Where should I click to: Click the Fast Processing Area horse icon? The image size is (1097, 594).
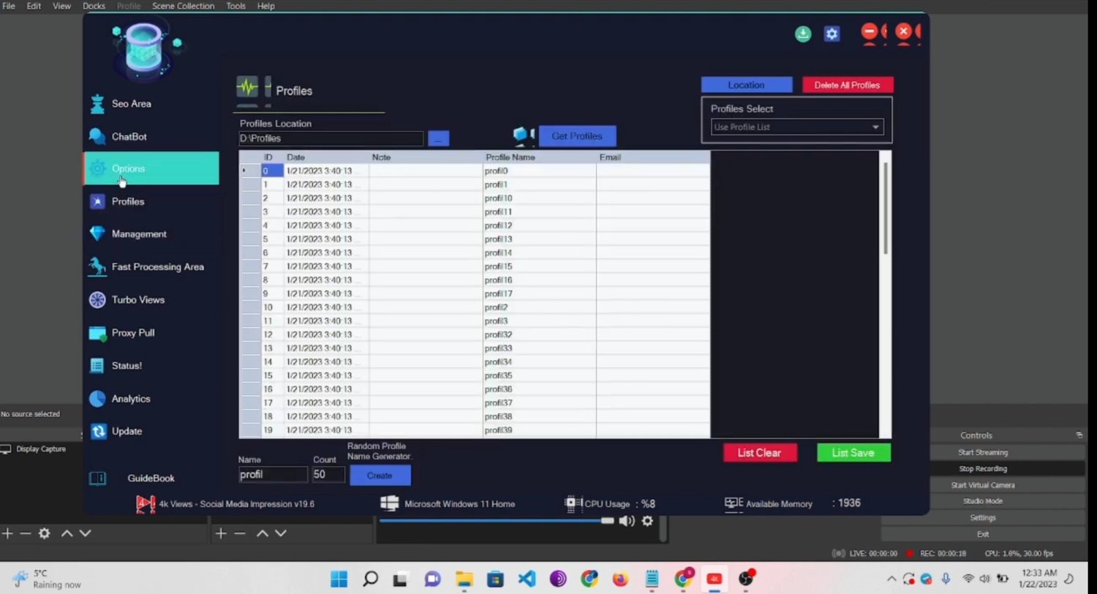point(97,267)
